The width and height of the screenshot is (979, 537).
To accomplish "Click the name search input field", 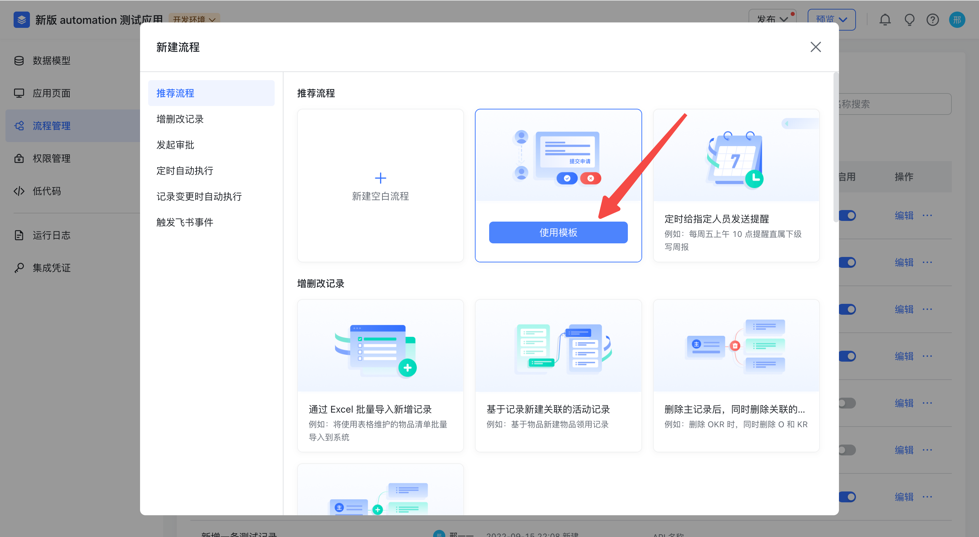I will (x=895, y=104).
